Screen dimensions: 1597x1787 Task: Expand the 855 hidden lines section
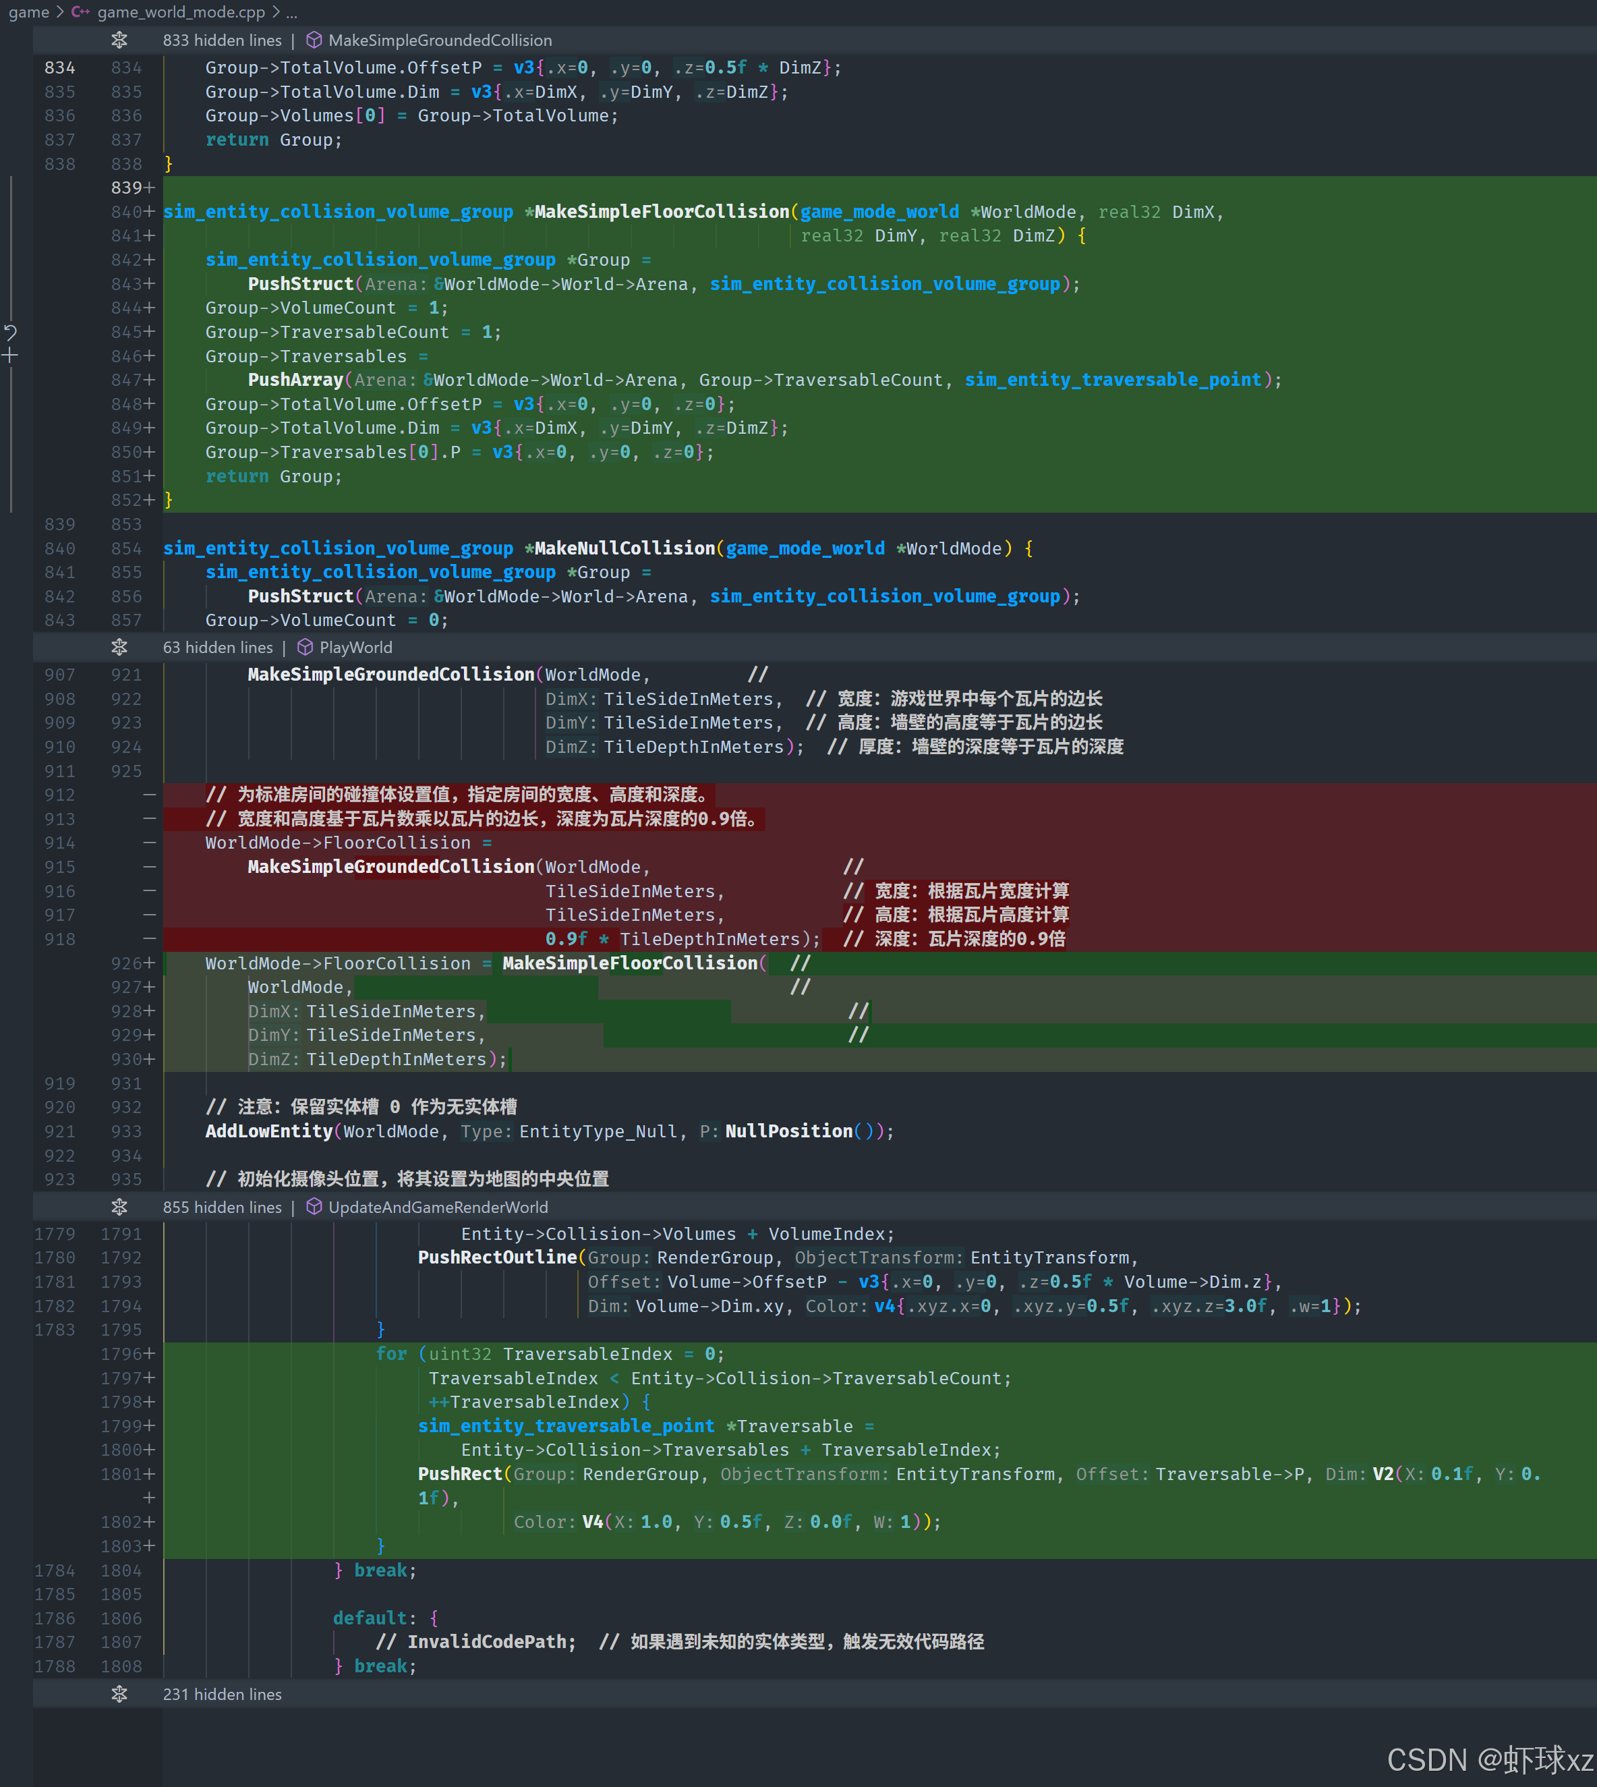222,1207
